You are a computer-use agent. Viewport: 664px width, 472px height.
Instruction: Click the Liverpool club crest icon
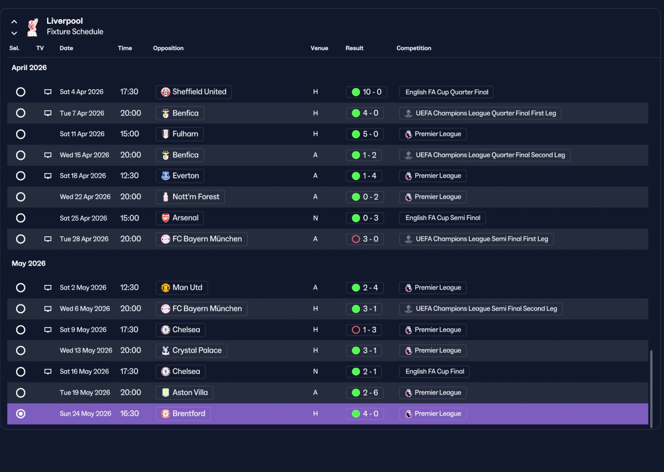[33, 27]
